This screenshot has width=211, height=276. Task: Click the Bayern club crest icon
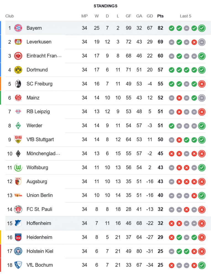point(18,28)
